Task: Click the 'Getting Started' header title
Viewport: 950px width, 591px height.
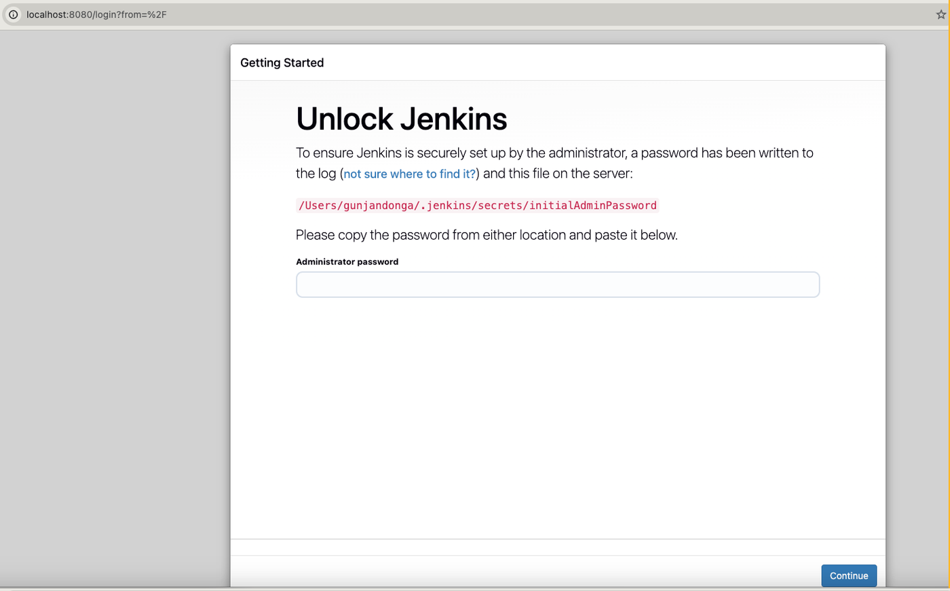Action: 282,62
